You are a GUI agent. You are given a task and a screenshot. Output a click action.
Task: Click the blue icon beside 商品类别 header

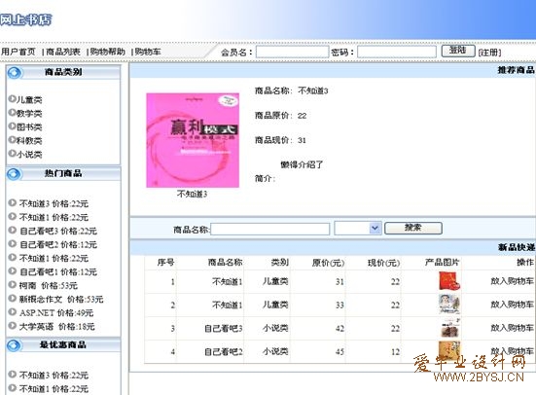tap(15, 73)
